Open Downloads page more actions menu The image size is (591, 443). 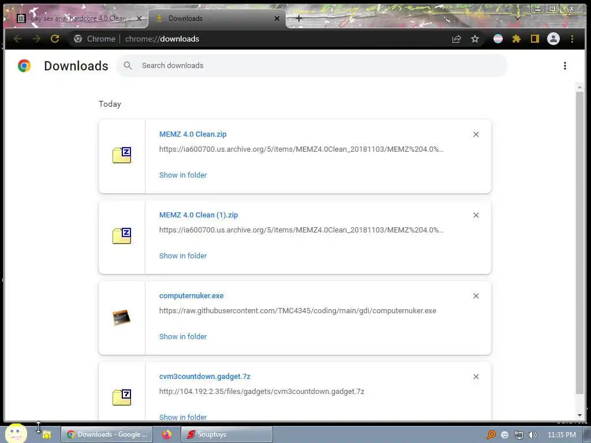(x=564, y=66)
